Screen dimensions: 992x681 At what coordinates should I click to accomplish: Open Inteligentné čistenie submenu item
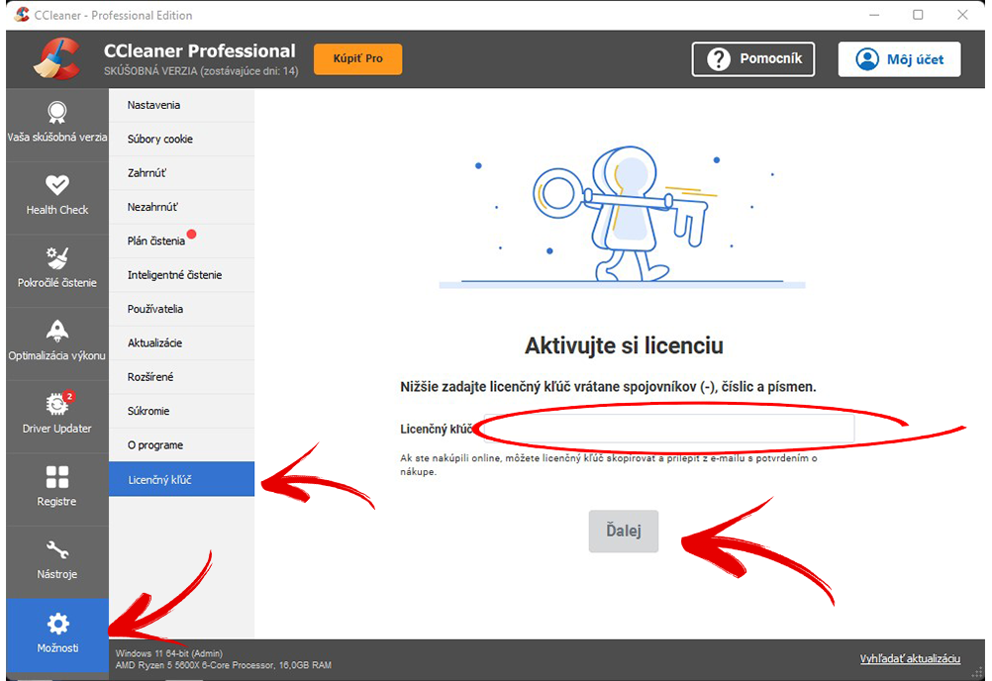pyautogui.click(x=181, y=275)
